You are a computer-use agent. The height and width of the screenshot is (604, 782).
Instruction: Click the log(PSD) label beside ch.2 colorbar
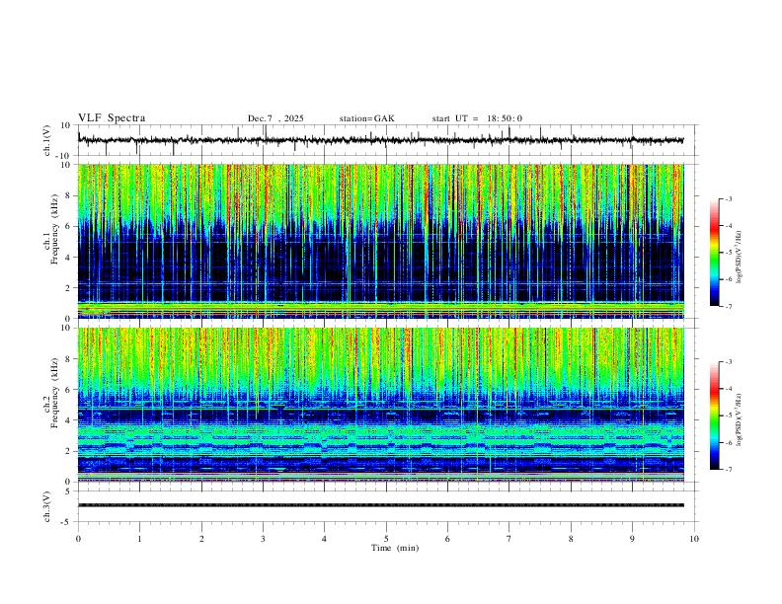click(x=740, y=419)
